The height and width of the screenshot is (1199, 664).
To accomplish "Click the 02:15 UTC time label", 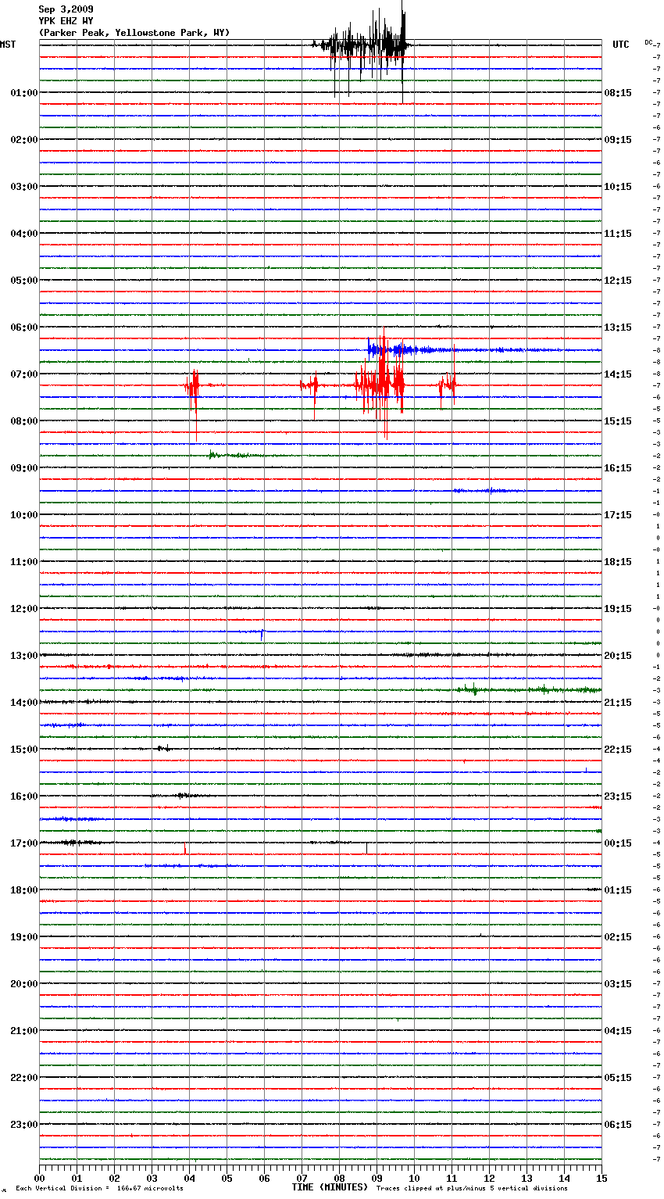I will pos(618,937).
